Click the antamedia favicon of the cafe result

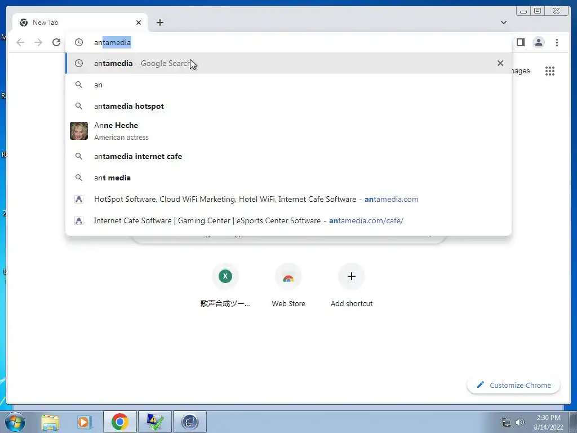(x=79, y=220)
